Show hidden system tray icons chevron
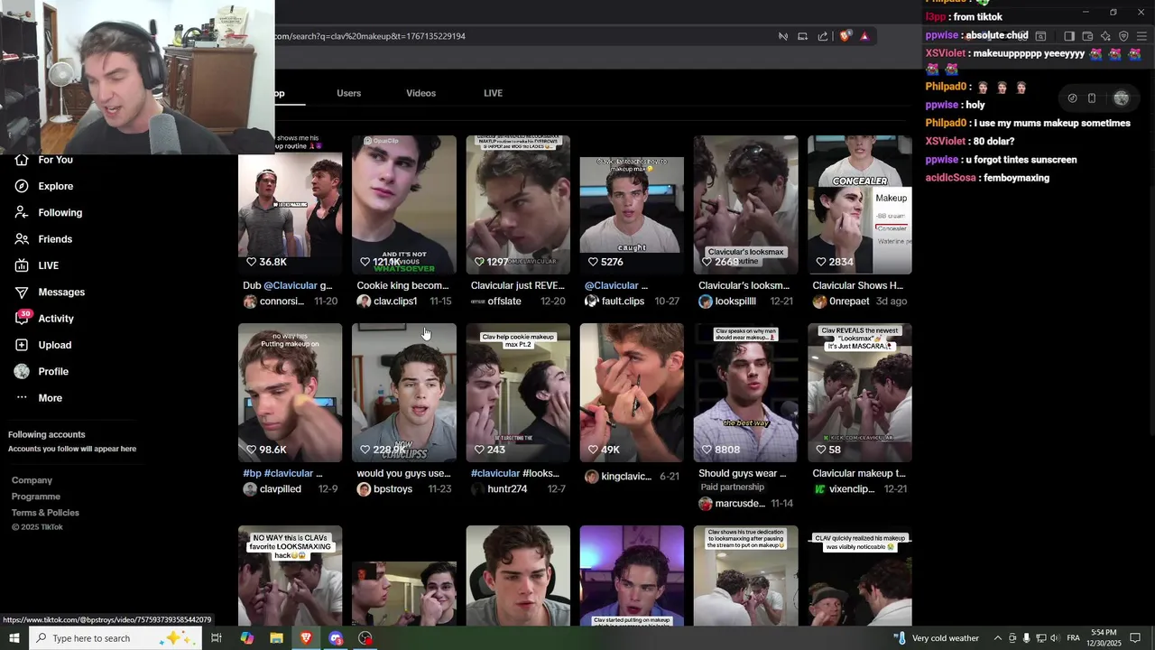Viewport: 1155px width, 650px height. click(997, 638)
